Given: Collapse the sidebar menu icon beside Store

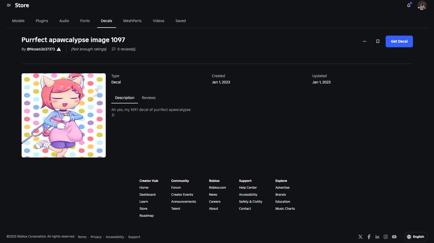Looking at the screenshot, I should pos(9,5).
